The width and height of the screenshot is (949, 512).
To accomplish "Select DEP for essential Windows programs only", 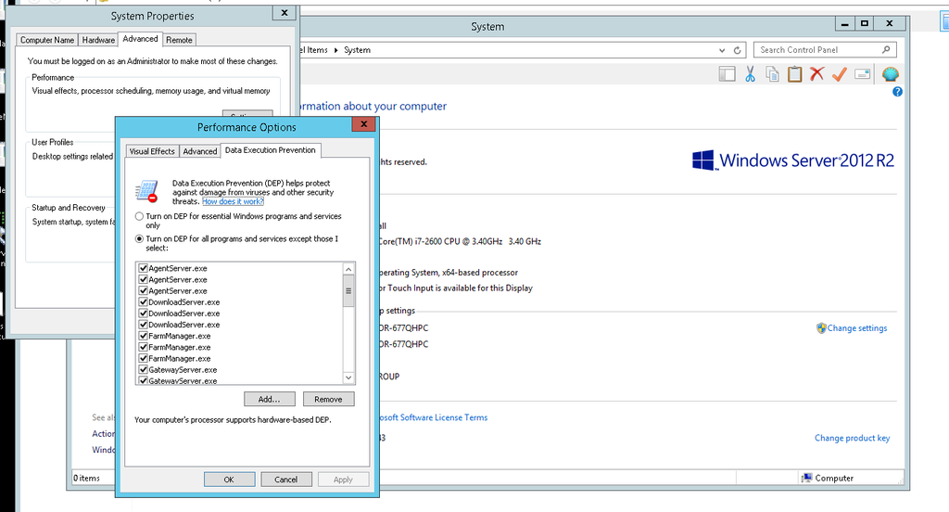I will point(140,216).
